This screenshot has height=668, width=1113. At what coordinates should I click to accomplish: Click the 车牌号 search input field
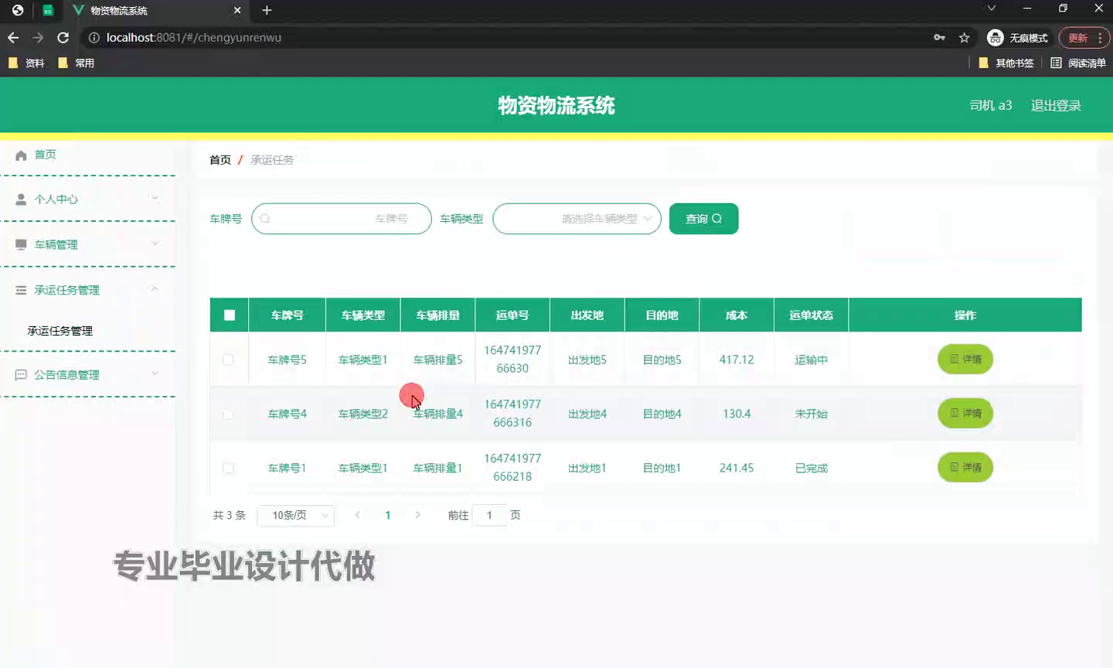(341, 219)
